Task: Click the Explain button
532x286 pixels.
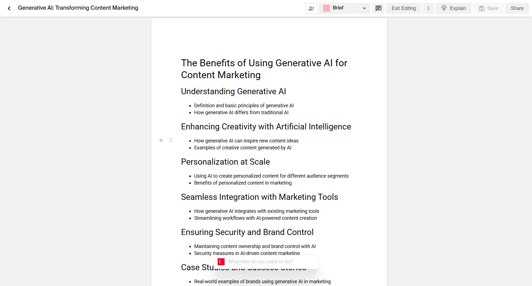Action: tap(453, 8)
